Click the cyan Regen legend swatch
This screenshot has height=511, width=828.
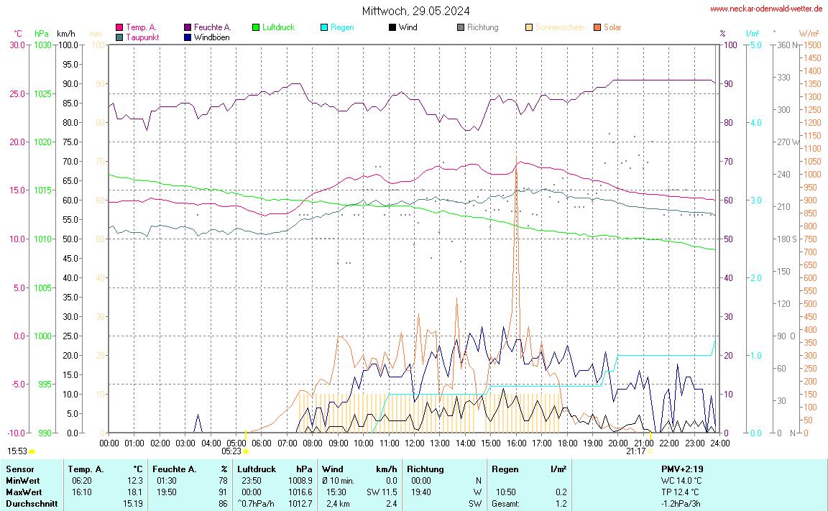[x=324, y=27]
